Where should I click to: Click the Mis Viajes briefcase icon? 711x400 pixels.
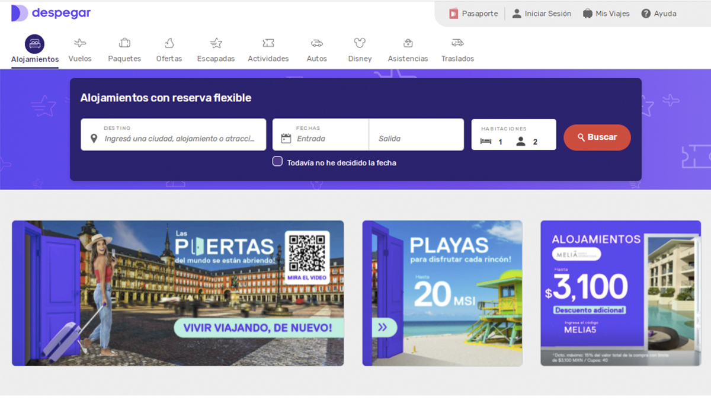[587, 14]
